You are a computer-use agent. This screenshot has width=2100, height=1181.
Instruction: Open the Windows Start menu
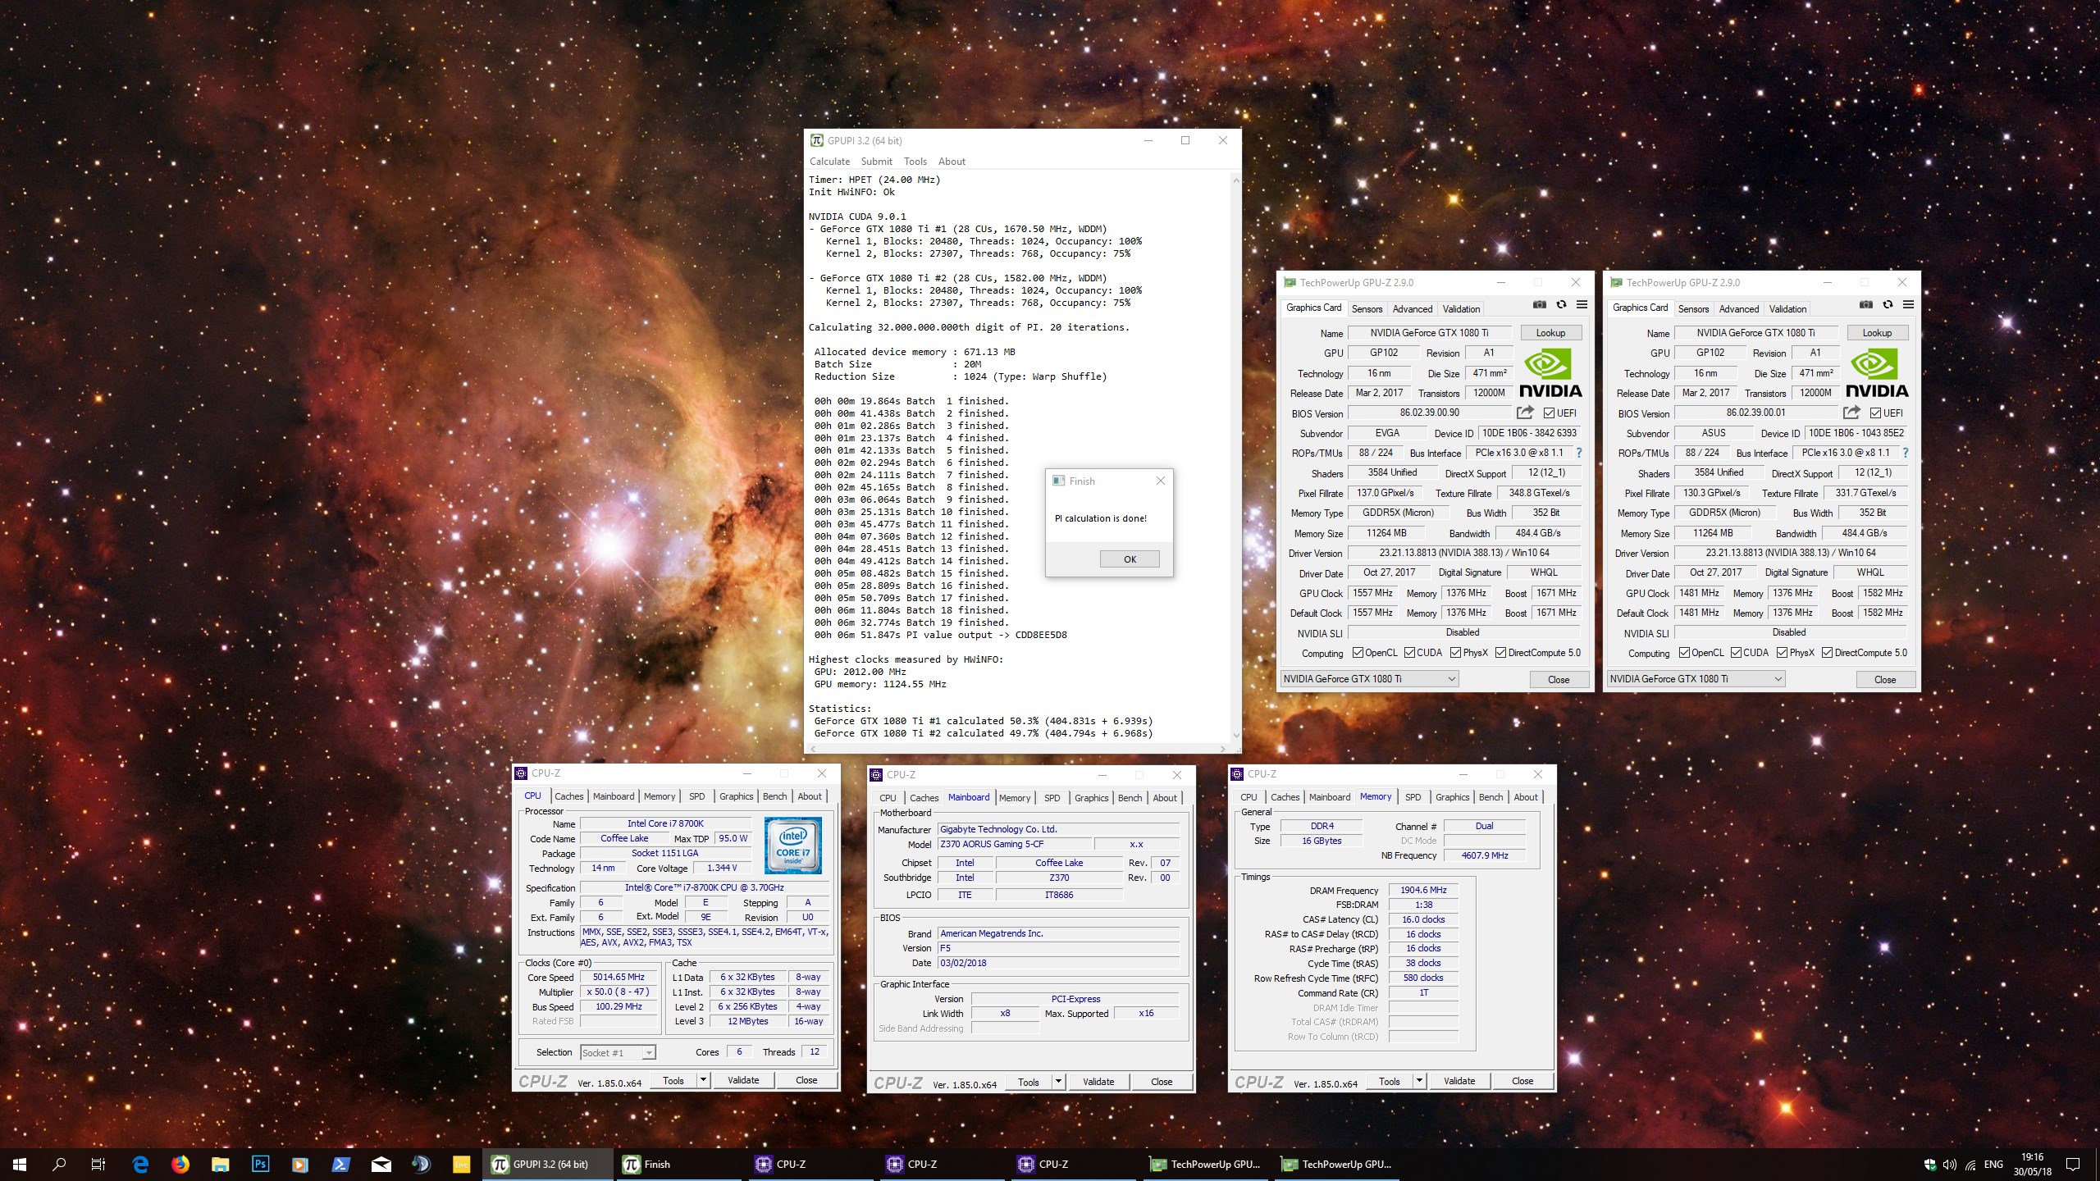[x=20, y=1164]
